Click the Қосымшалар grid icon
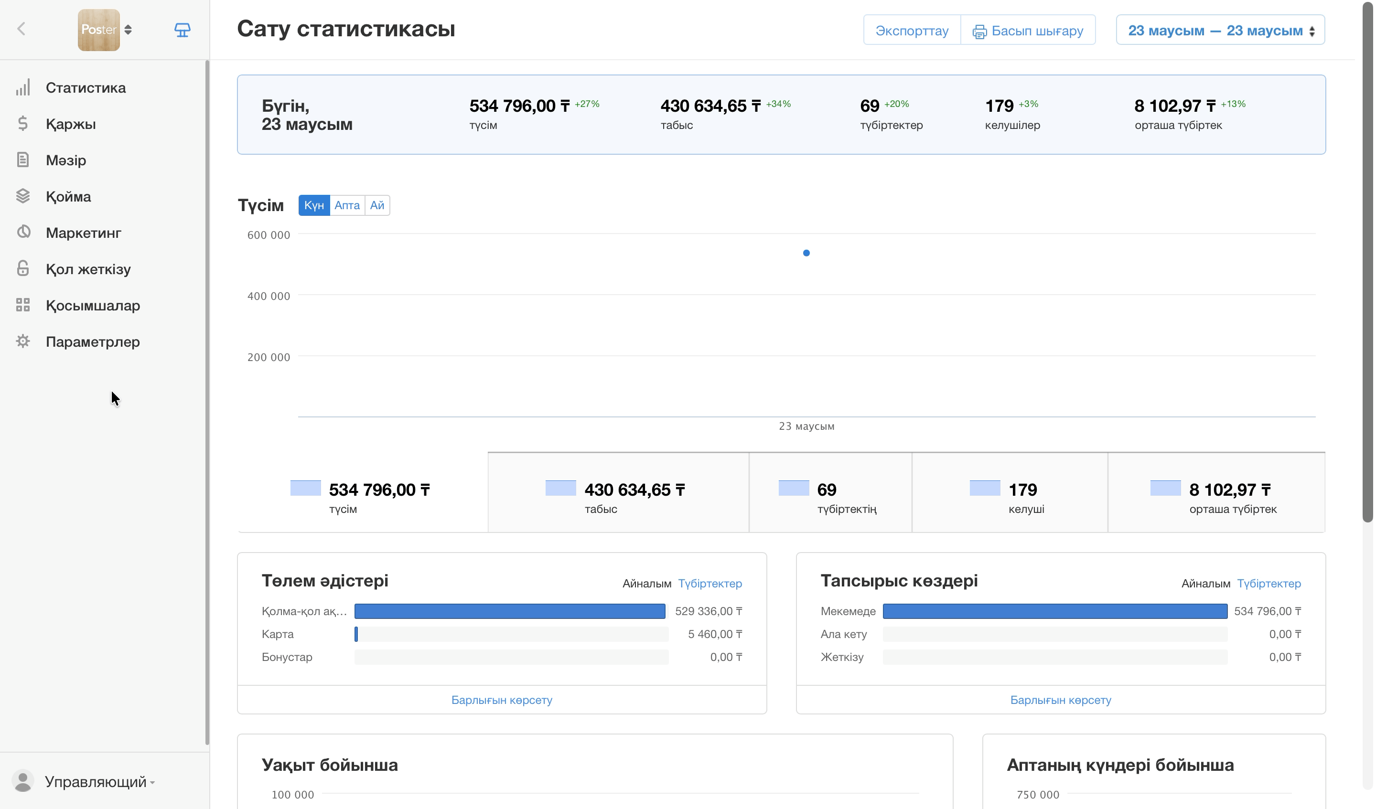Image resolution: width=1376 pixels, height=809 pixels. click(23, 305)
